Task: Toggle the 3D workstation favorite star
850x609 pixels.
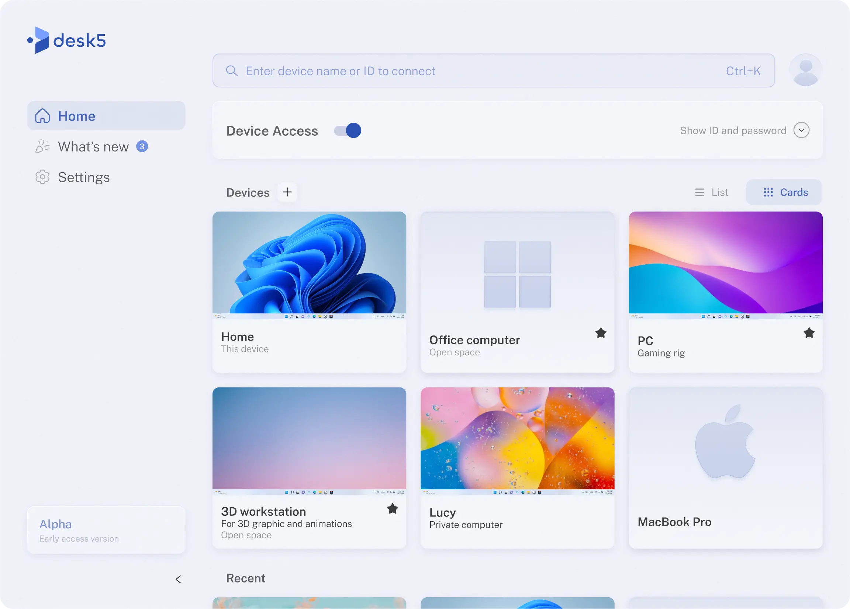Action: [393, 509]
